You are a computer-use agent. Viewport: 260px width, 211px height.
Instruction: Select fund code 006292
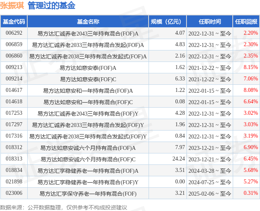14,33
